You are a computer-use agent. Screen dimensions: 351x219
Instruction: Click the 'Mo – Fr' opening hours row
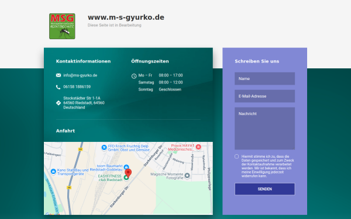tap(160, 75)
